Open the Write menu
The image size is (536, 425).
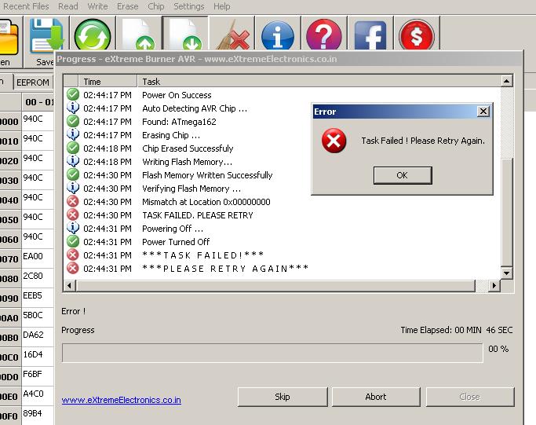(x=97, y=6)
